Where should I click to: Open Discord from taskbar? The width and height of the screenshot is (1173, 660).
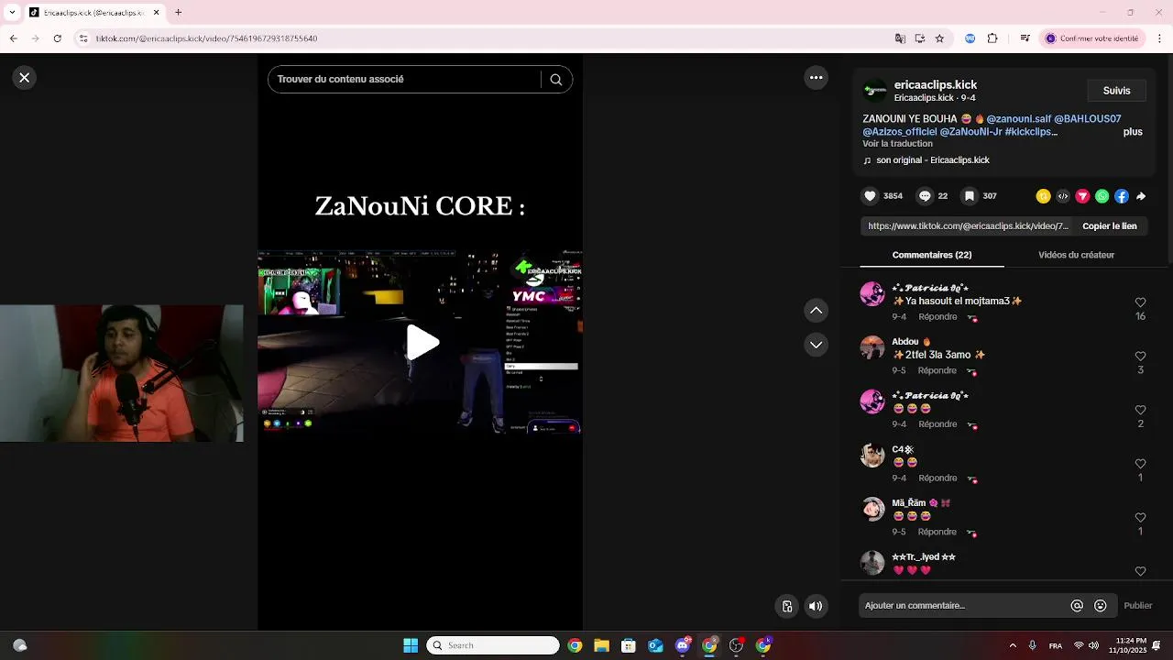point(683,645)
